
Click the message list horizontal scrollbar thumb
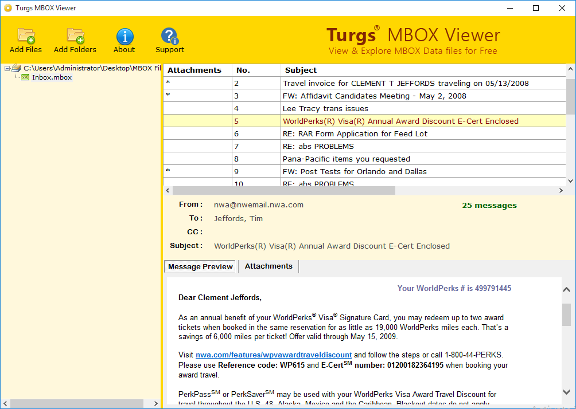[x=283, y=190]
